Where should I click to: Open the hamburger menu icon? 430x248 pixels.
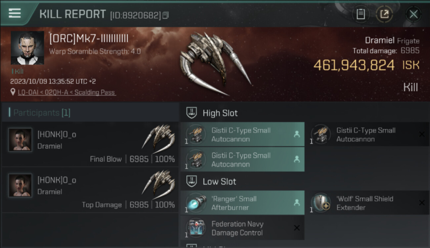point(15,13)
